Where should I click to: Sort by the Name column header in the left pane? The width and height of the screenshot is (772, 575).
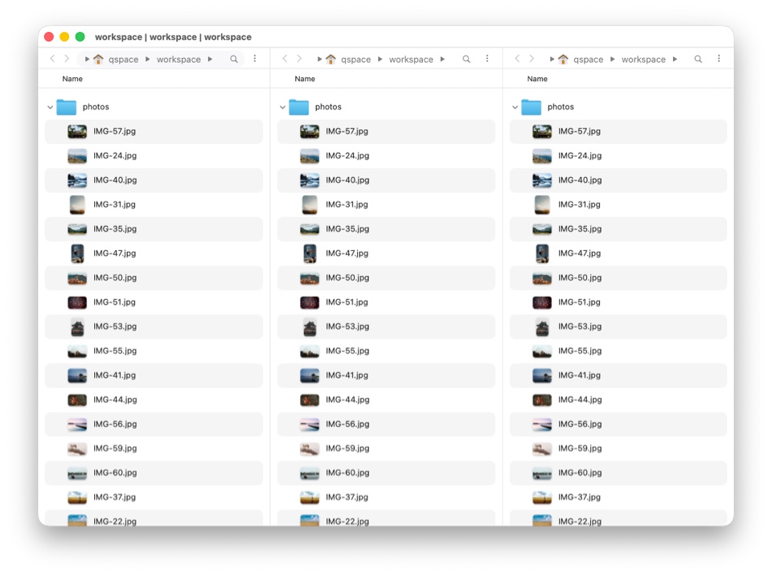point(72,79)
